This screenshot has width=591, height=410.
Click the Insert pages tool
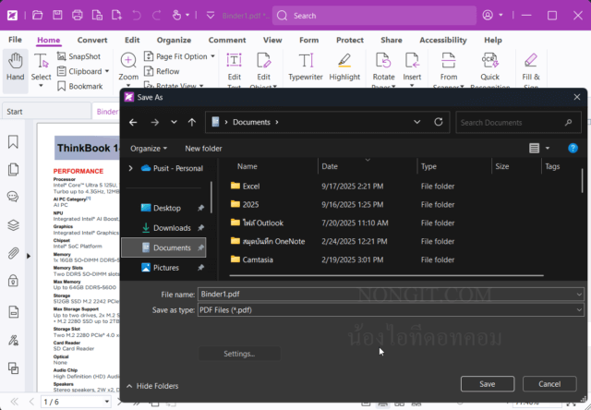(x=412, y=69)
